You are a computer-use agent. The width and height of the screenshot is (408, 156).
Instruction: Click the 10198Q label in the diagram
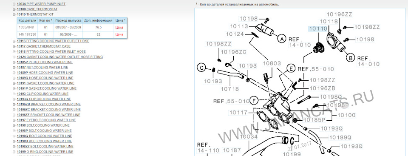pyautogui.click(x=331, y=97)
